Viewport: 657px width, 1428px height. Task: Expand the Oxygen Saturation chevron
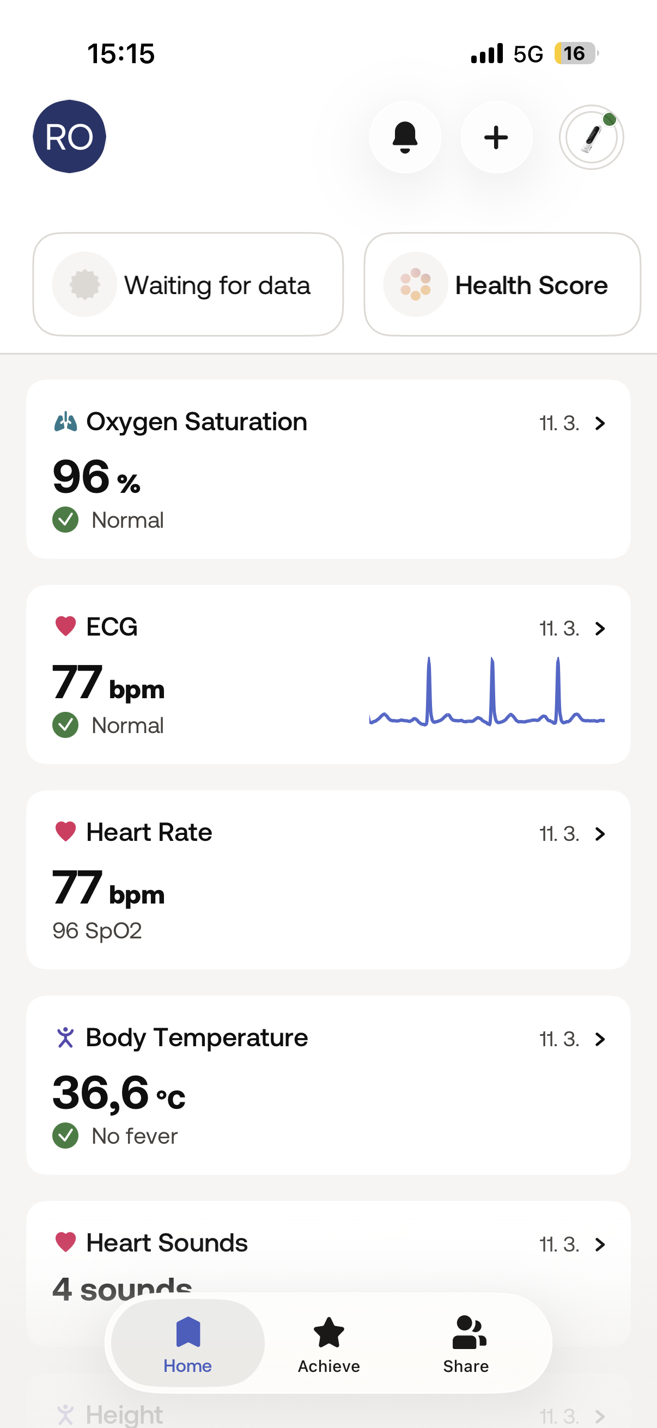pos(599,424)
